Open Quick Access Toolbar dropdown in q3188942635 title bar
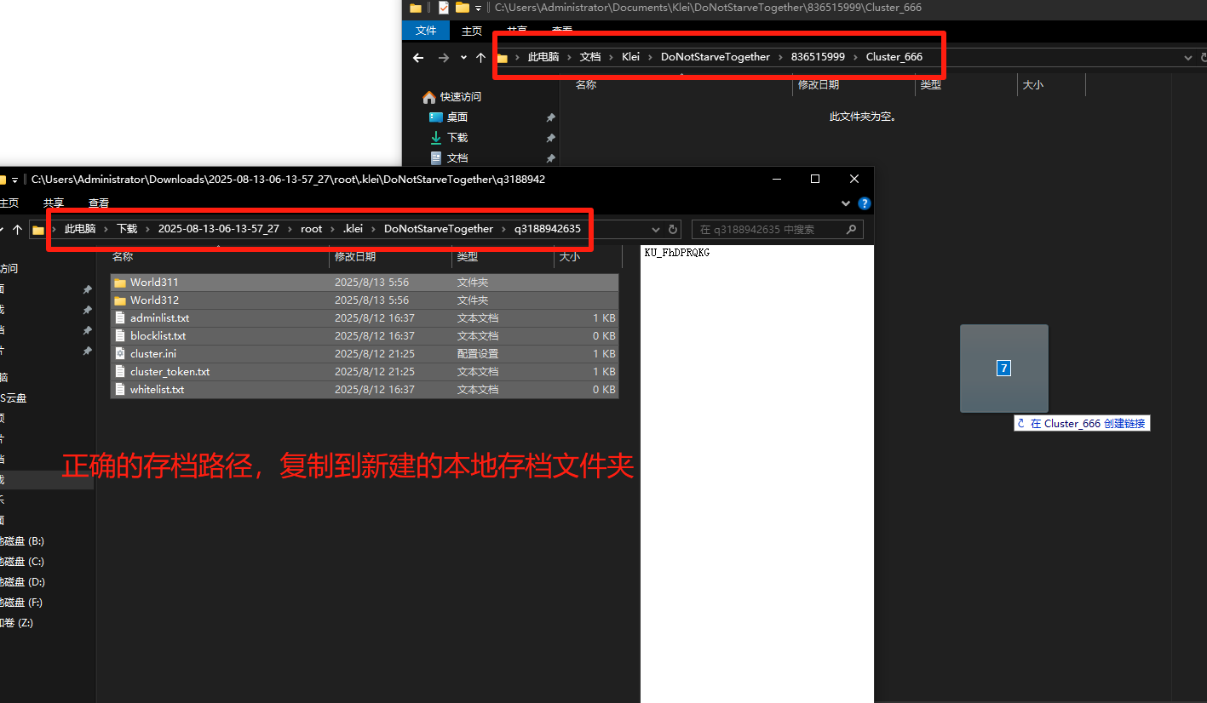The height and width of the screenshot is (703, 1207). [x=14, y=180]
